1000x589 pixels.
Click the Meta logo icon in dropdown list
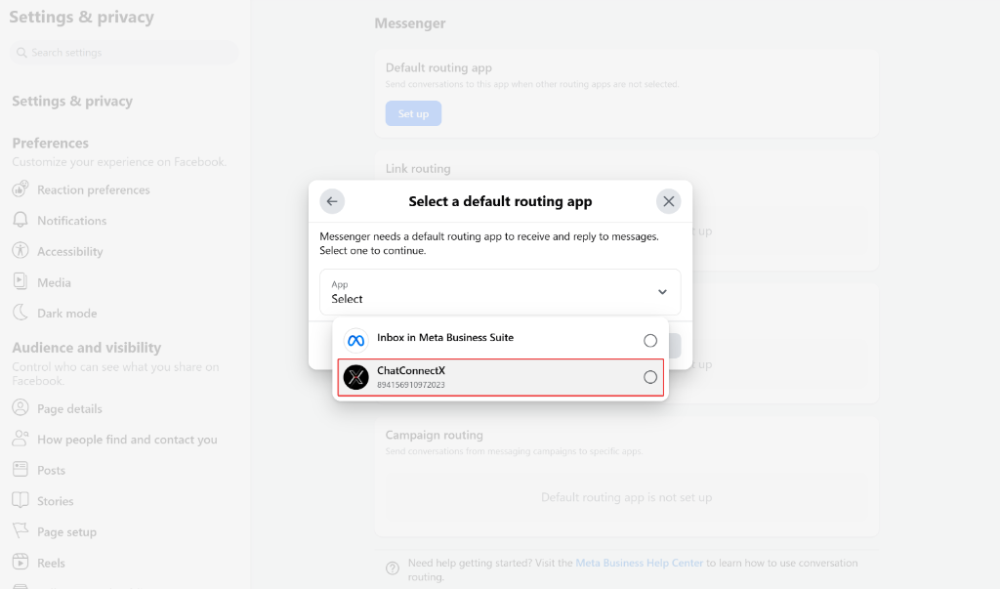(x=355, y=341)
